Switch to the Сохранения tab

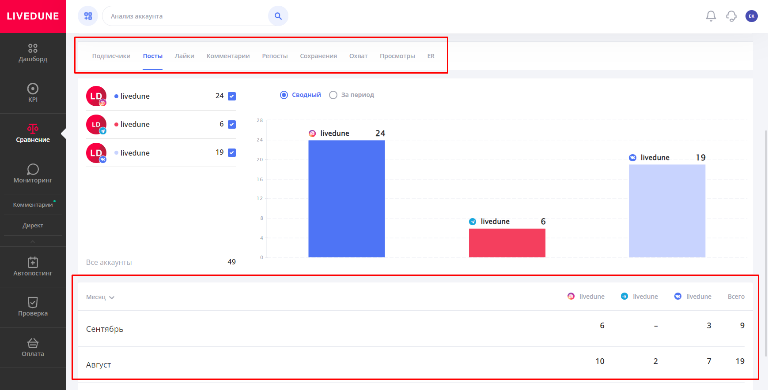(318, 56)
